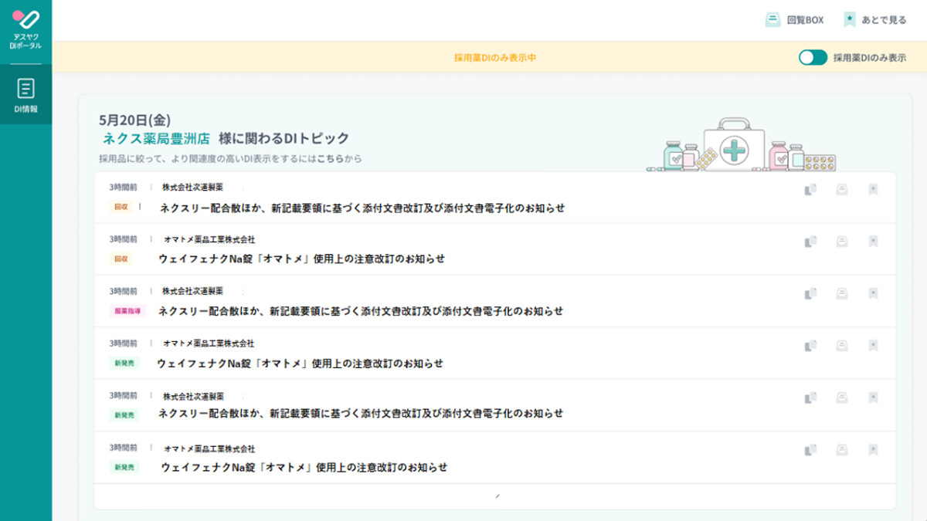Open the あとで見る bookmark icon in header
Image resolution: width=927 pixels, height=521 pixels.
pos(850,20)
